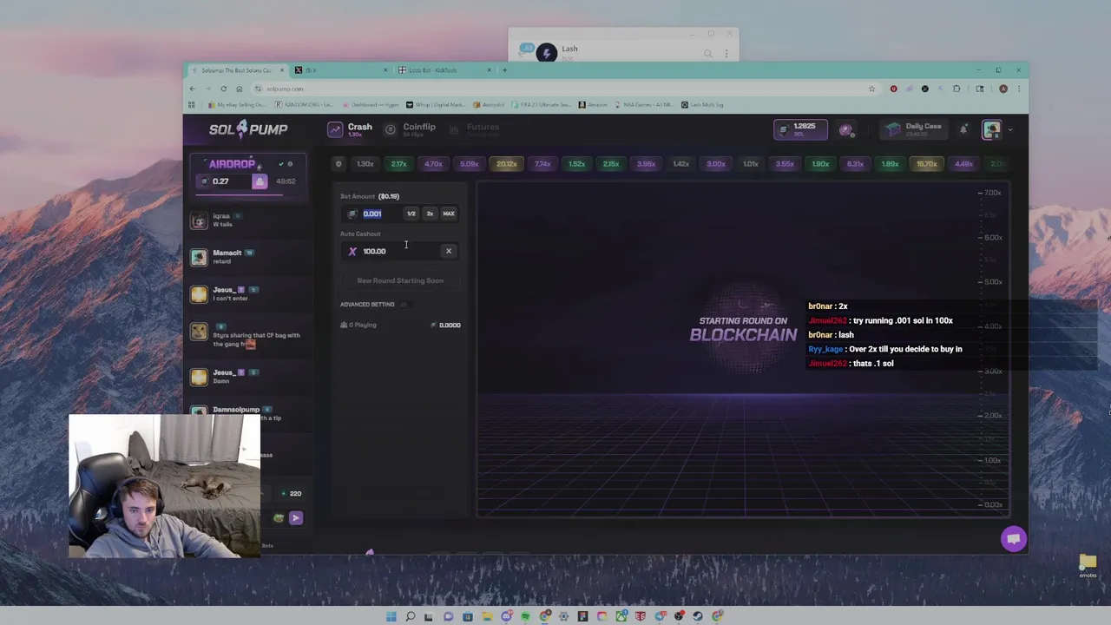This screenshot has width=1111, height=625.
Task: Switch to the X browser tab
Action: pyautogui.click(x=340, y=70)
